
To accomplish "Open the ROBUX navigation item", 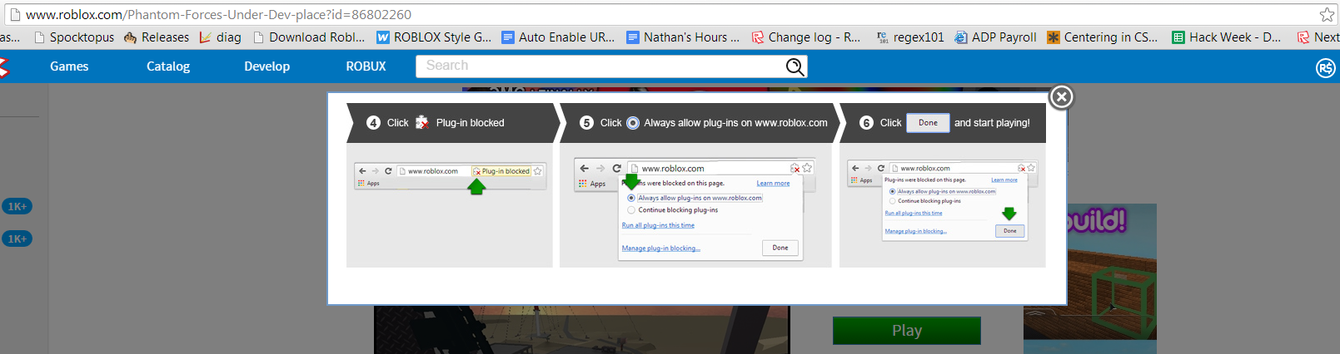I will coord(366,66).
